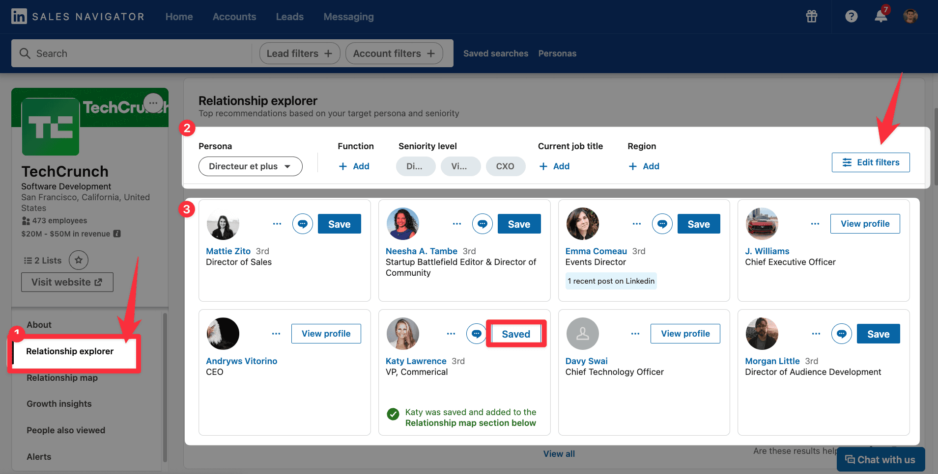Click the LinkedIn Sales Navigator logo

[x=78, y=17]
